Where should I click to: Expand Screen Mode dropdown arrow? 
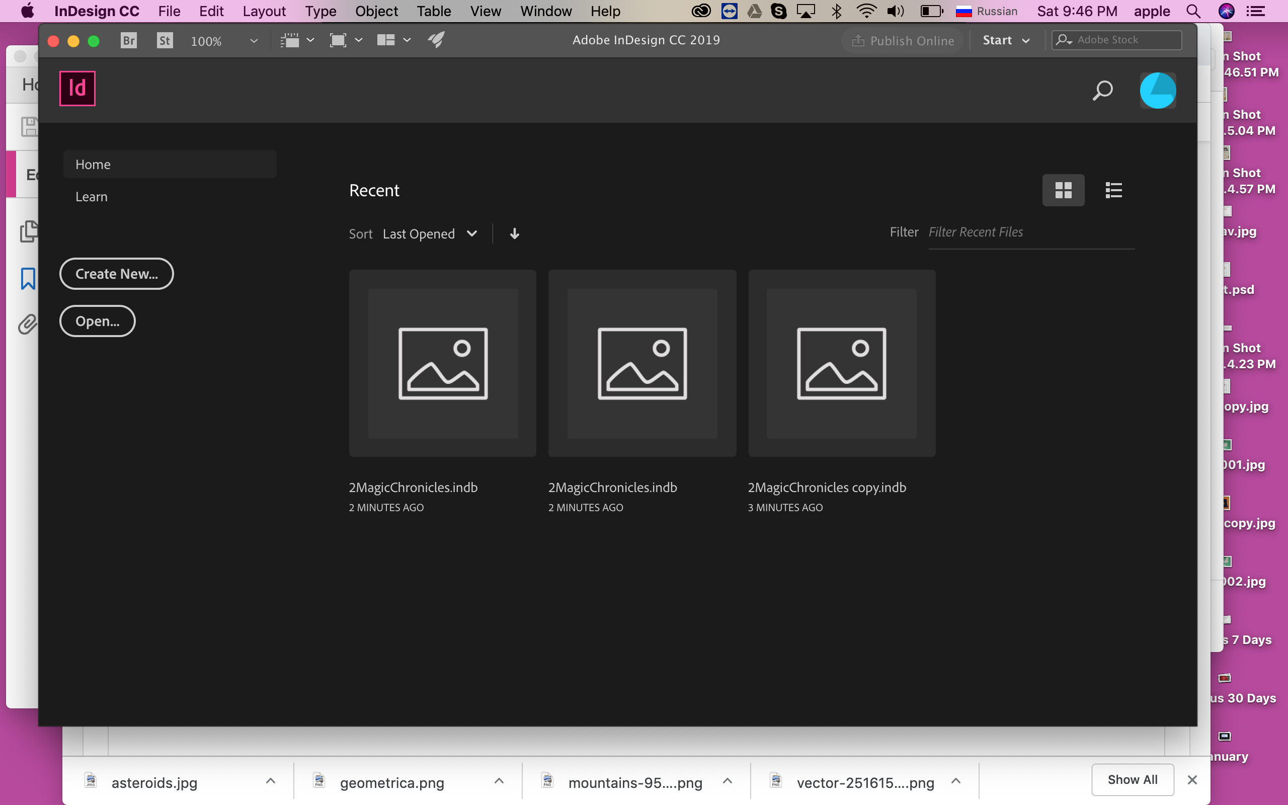pyautogui.click(x=359, y=40)
